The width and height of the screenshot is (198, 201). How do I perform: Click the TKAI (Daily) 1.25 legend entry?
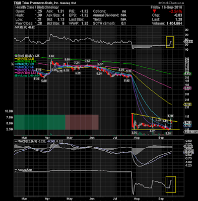(28, 56)
